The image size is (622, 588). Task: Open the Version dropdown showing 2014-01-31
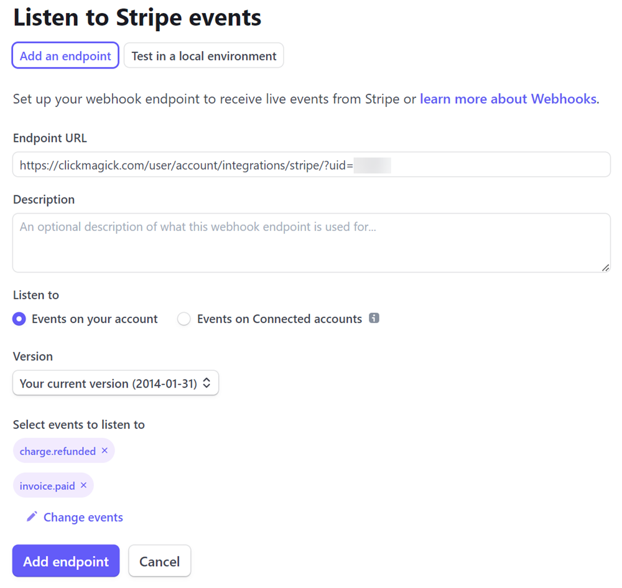(x=116, y=383)
